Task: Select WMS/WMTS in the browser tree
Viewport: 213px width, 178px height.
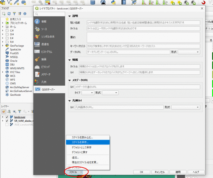Action: coord(17,68)
